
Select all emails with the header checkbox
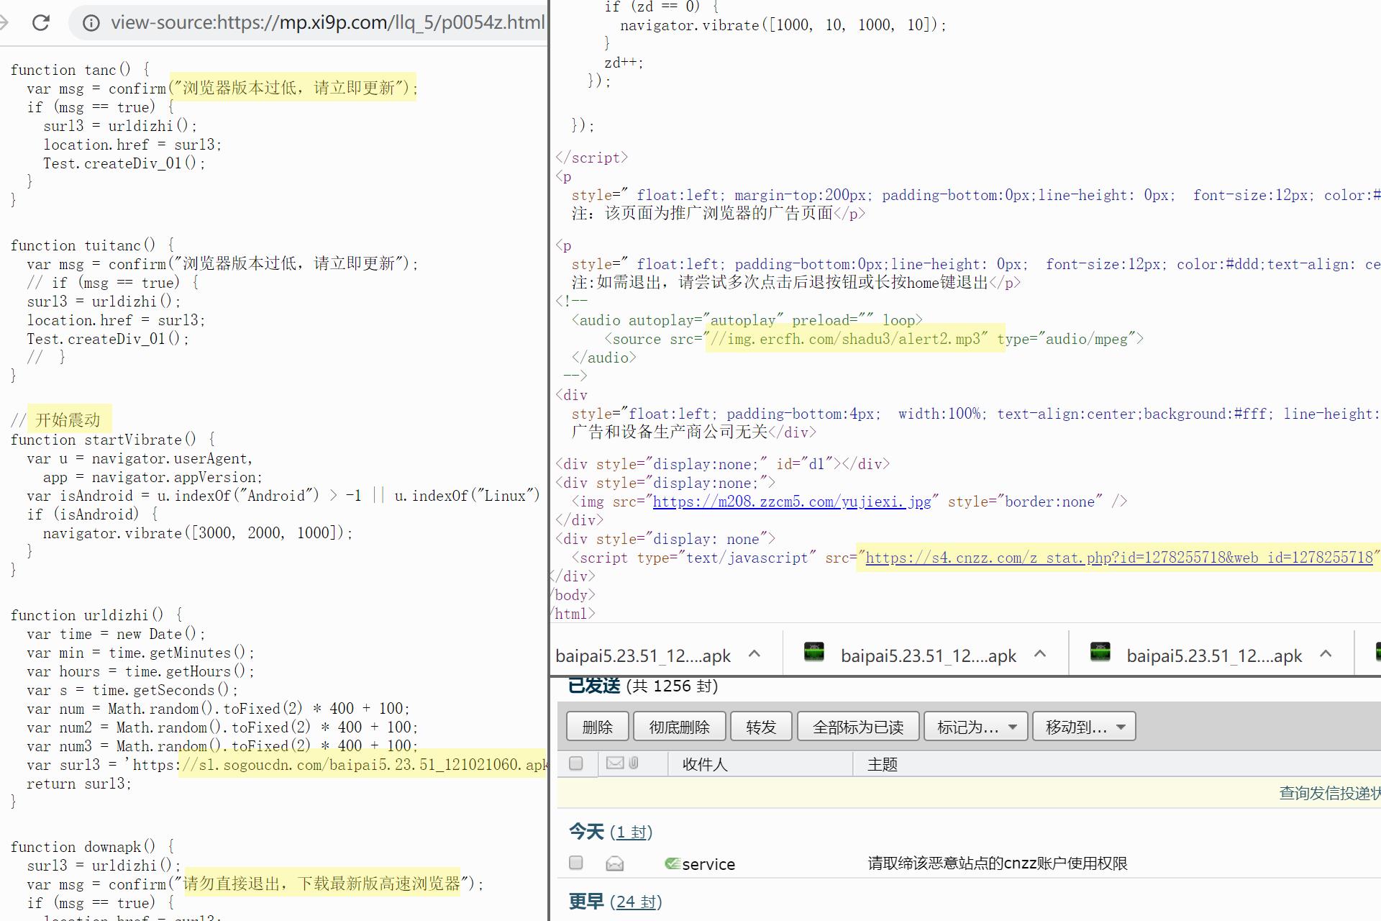(x=575, y=763)
